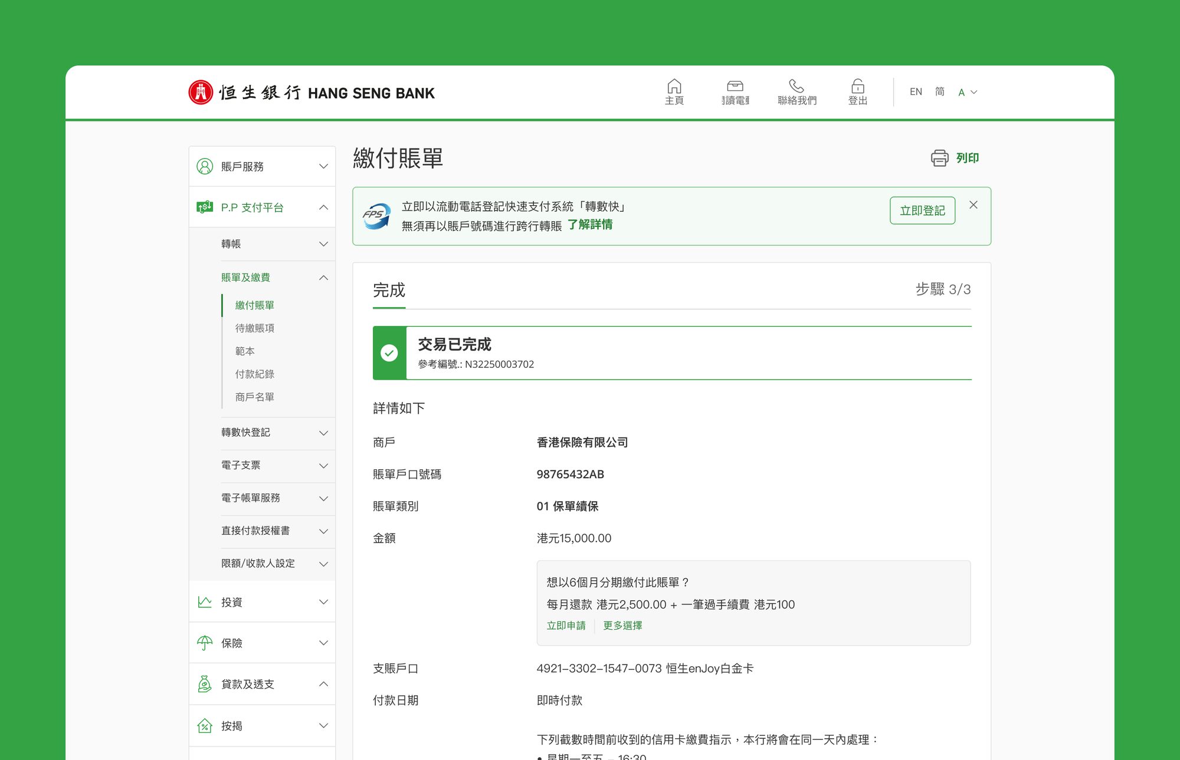
Task: Click the 立即申請 instalment link
Action: point(566,626)
